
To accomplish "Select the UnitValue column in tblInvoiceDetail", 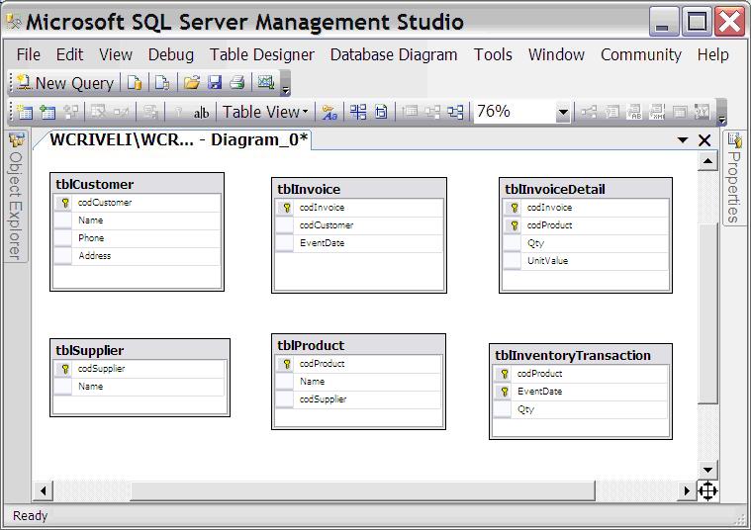I will coord(586,261).
